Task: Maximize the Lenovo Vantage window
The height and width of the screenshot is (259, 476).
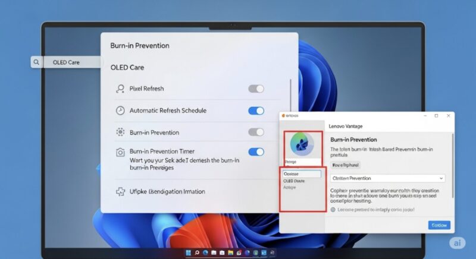Action: [437, 116]
